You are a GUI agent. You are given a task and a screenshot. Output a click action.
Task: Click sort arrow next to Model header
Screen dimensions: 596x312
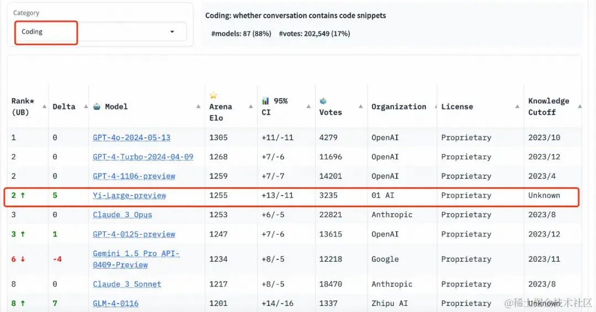(x=199, y=107)
